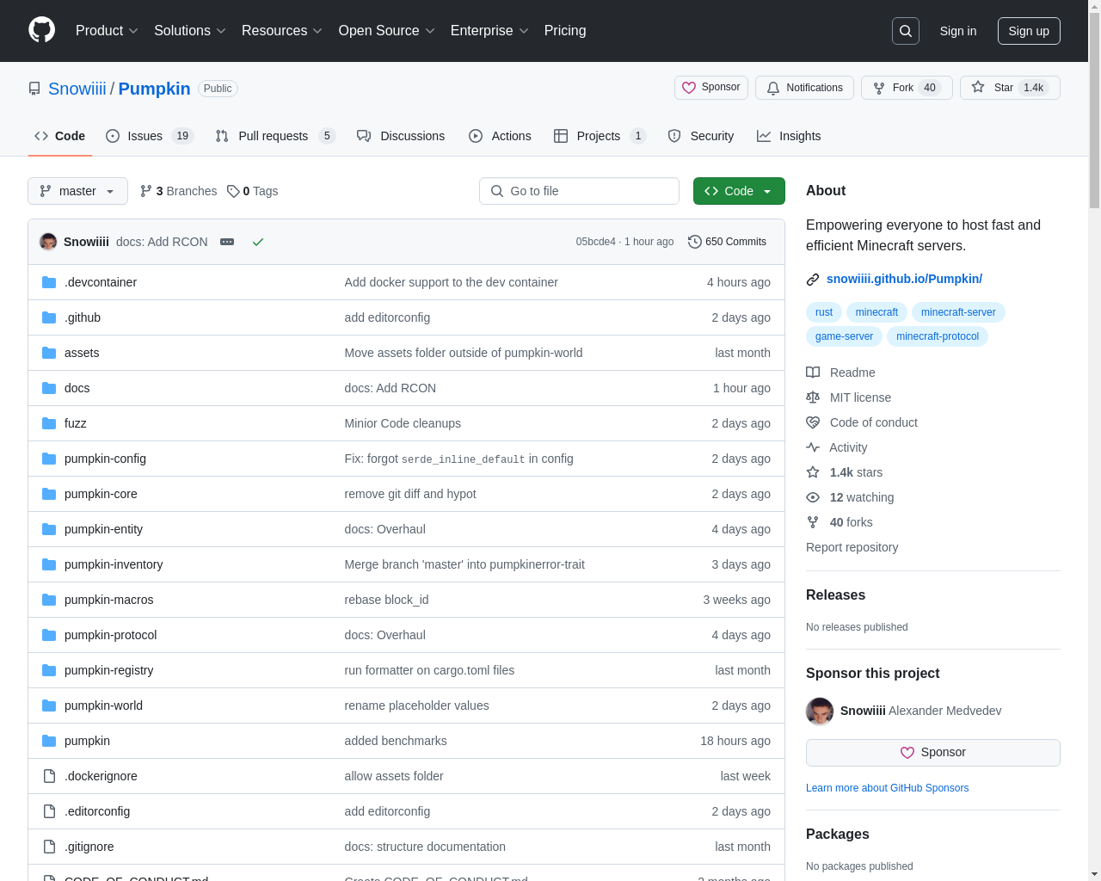Expand the Enterprise menu

[489, 31]
